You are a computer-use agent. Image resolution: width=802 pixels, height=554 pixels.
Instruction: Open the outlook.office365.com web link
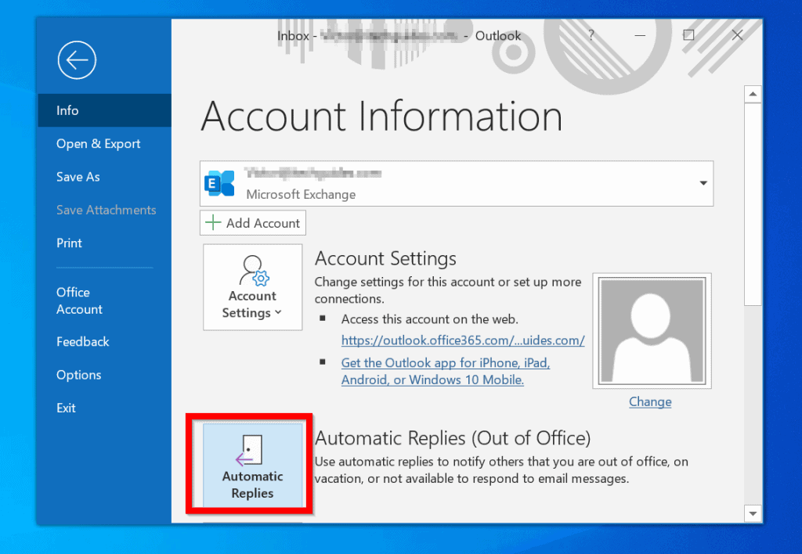(463, 340)
